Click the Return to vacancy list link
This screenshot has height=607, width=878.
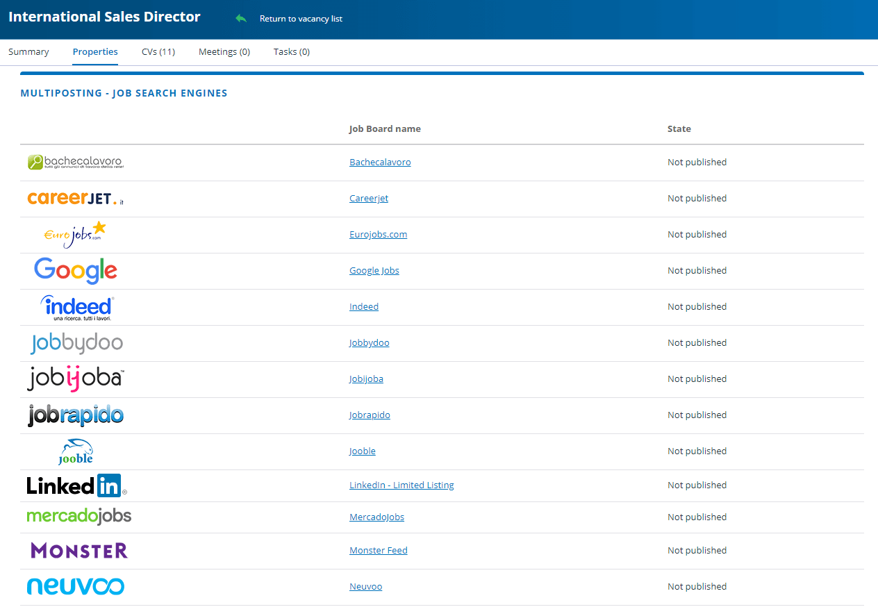[x=300, y=19]
